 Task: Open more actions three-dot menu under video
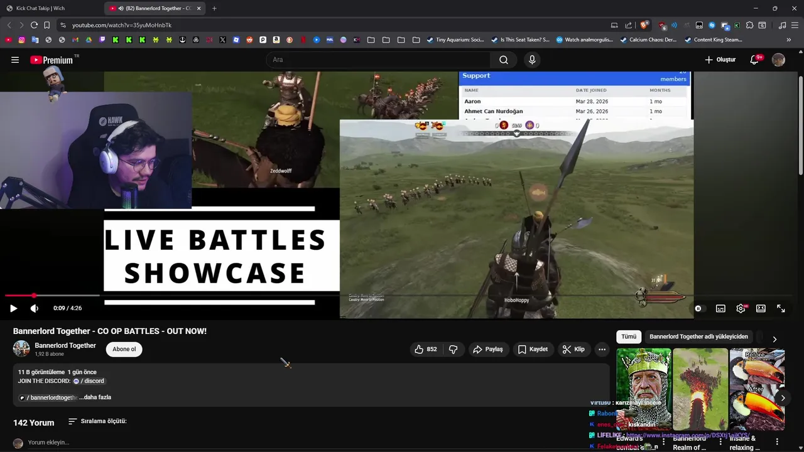tap(602, 349)
